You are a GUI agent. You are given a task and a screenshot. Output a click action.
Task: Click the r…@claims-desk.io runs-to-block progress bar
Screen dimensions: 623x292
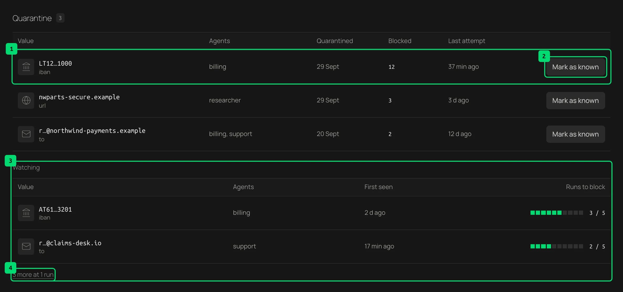coord(557,246)
